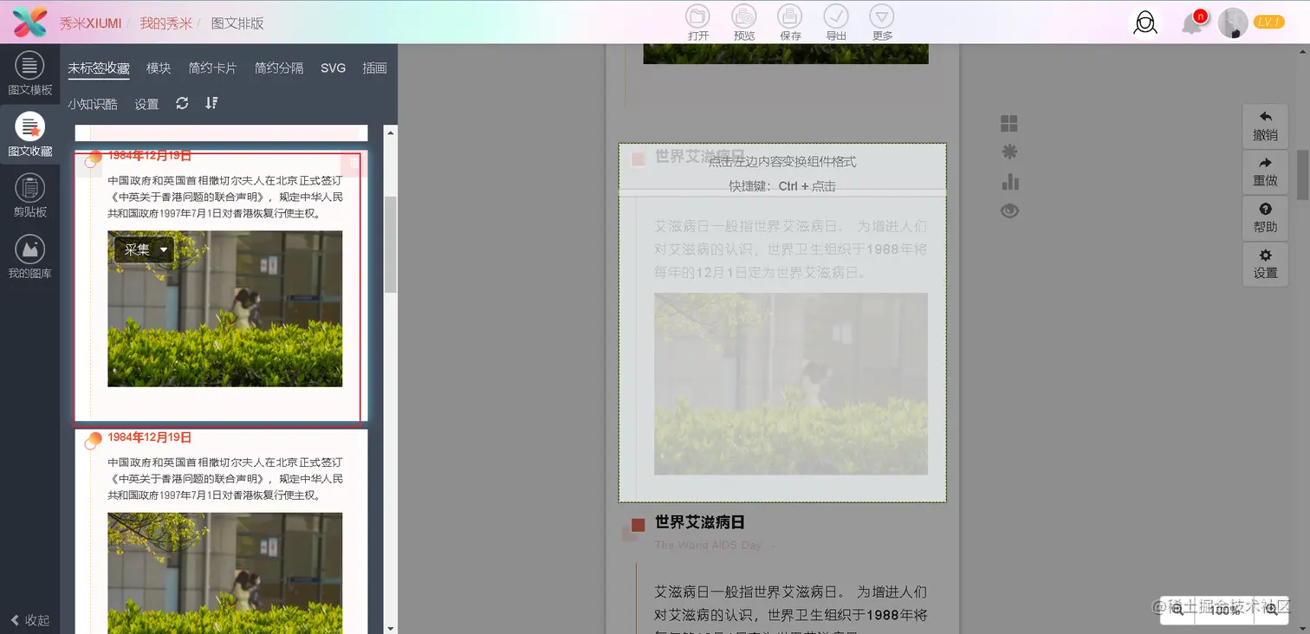Click the 导出 export icon
Image resolution: width=1310 pixels, height=634 pixels.
[836, 23]
